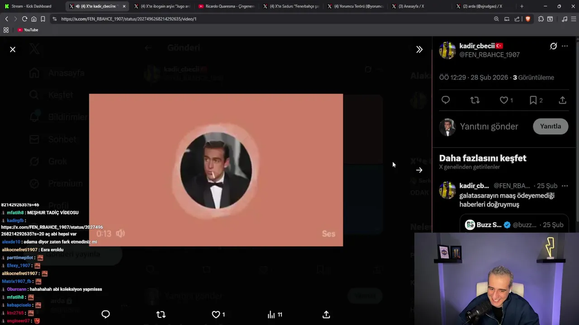Screen dimensions: 579x325
Task: Reply using bottom bar comment icon
Action: tap(105, 314)
